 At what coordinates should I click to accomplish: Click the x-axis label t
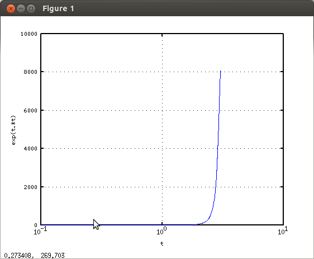162,243
